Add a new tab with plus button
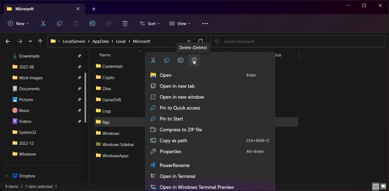The image size is (389, 191). pos(94,9)
